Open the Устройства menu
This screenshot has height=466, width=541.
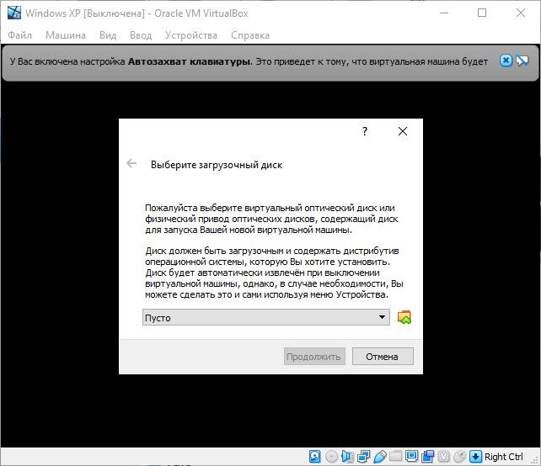pyautogui.click(x=191, y=35)
